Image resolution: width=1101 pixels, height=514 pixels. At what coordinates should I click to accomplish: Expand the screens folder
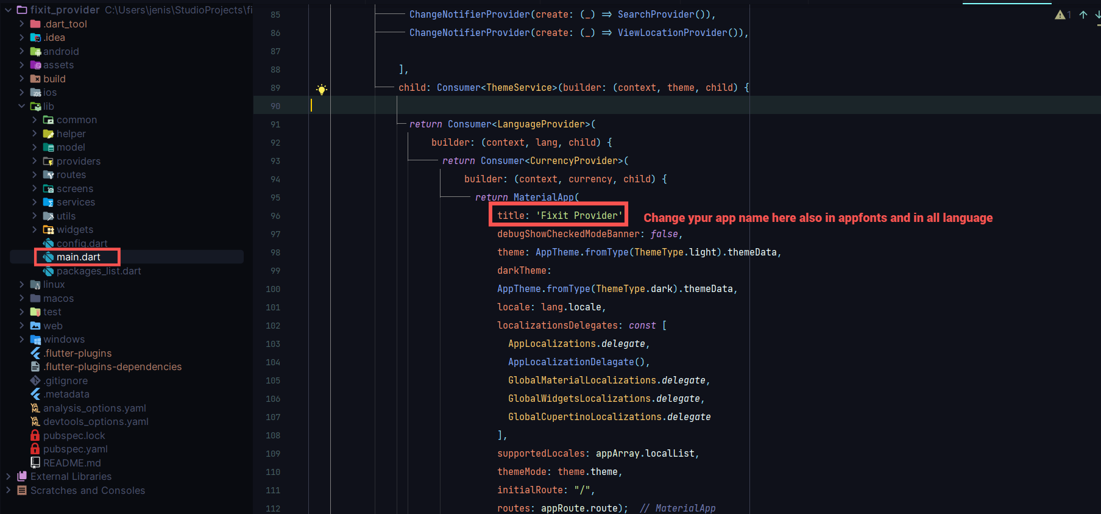35,188
